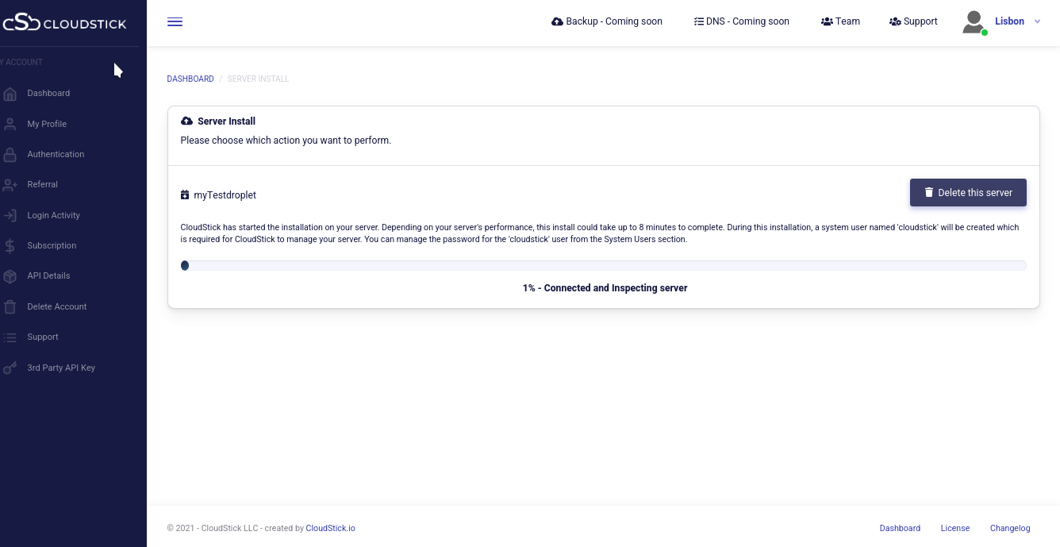Open 3rd Party API Key menu item
The height and width of the screenshot is (547, 1060).
pyautogui.click(x=61, y=368)
